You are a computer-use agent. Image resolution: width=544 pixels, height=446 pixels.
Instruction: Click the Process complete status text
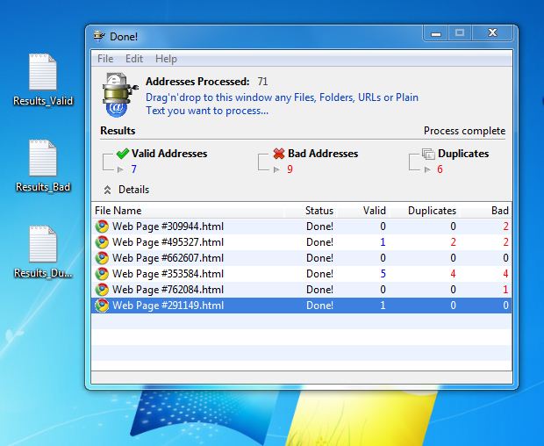point(464,131)
